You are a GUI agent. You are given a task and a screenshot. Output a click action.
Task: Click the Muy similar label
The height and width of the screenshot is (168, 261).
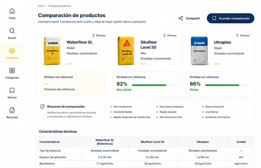124,90
